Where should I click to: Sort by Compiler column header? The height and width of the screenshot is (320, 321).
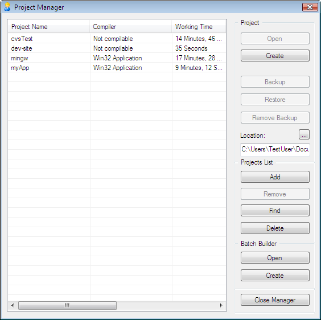[130, 27]
